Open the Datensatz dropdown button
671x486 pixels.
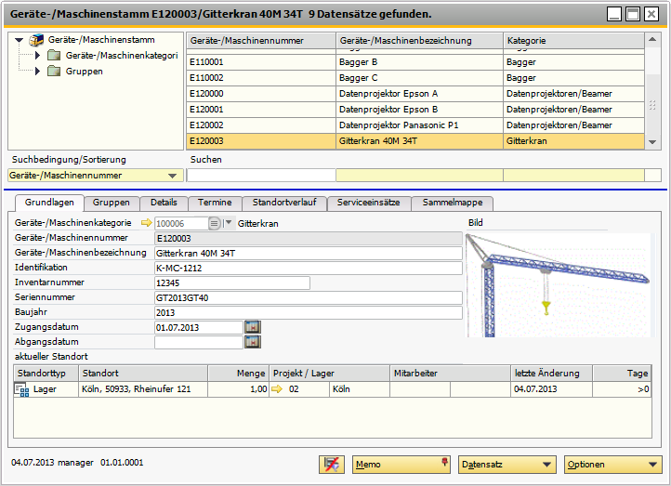click(x=507, y=465)
